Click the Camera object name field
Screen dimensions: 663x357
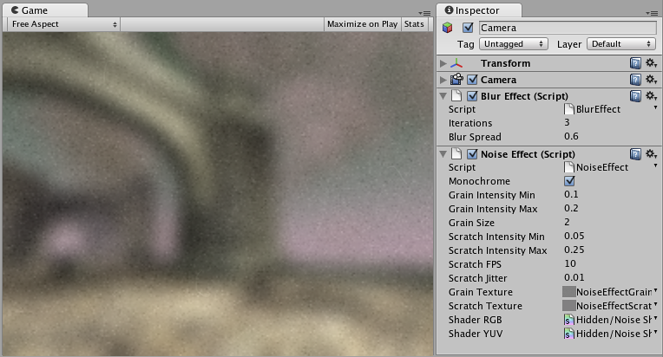(x=568, y=28)
